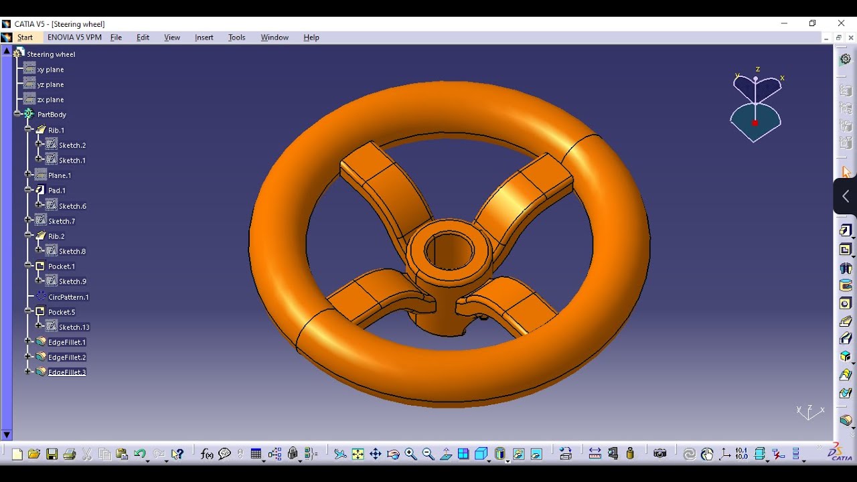Image resolution: width=857 pixels, height=482 pixels.
Task: Open the Start menu
Action: click(x=25, y=37)
